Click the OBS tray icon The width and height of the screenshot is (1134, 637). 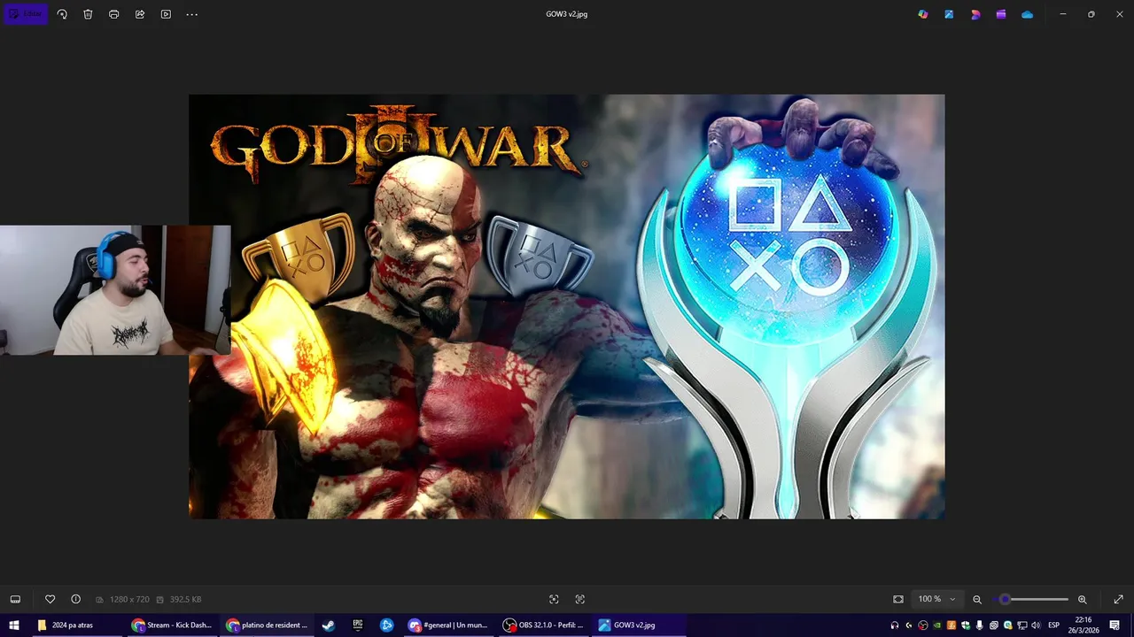coord(923,625)
